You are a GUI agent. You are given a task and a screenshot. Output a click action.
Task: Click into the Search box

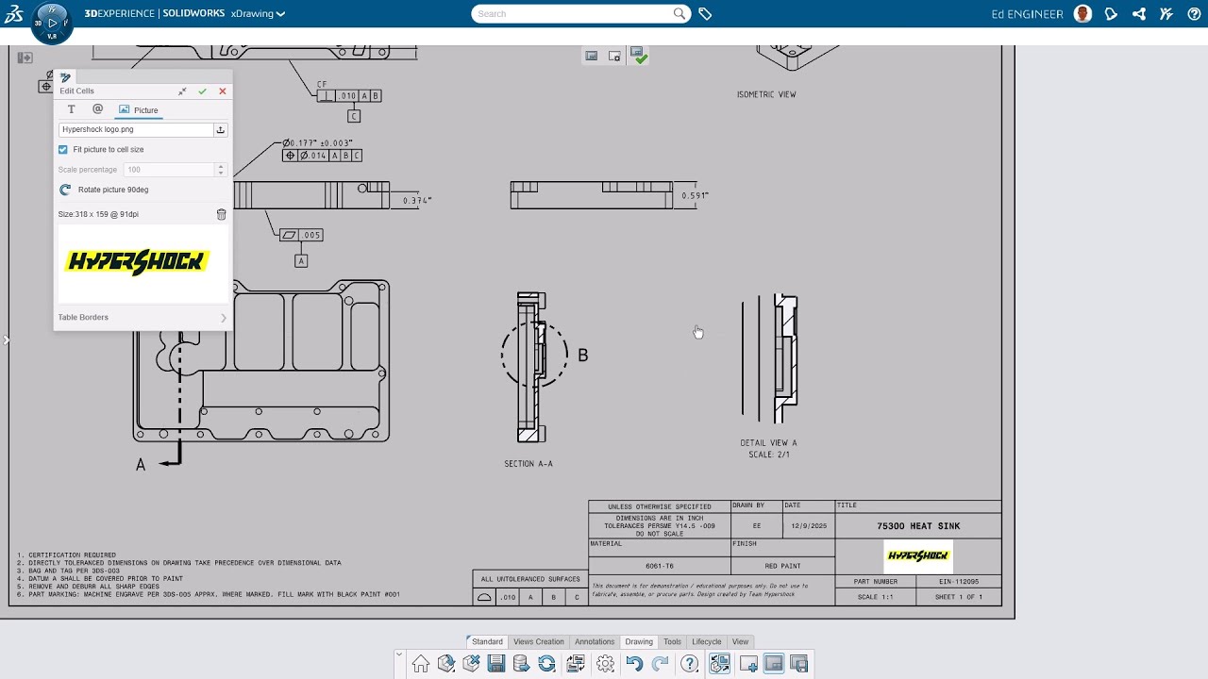click(574, 14)
